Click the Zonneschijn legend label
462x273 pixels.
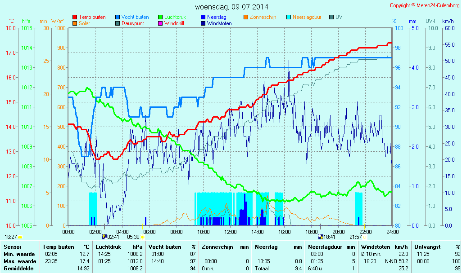point(263,17)
